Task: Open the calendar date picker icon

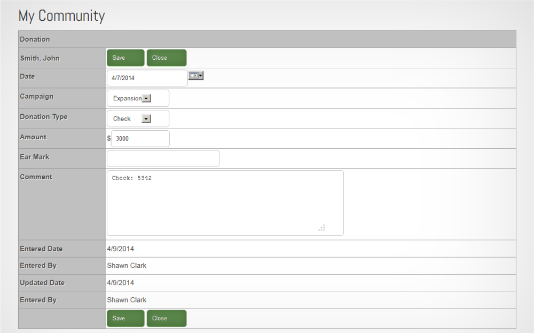Action: pos(193,76)
